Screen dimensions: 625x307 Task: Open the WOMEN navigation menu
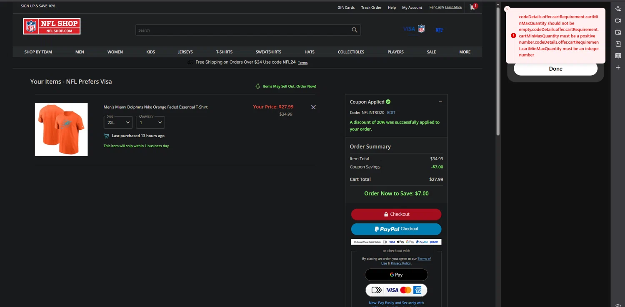pos(115,52)
